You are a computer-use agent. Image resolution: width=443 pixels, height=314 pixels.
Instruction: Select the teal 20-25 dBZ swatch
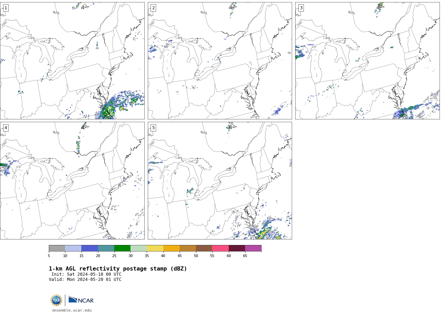[x=106, y=248]
